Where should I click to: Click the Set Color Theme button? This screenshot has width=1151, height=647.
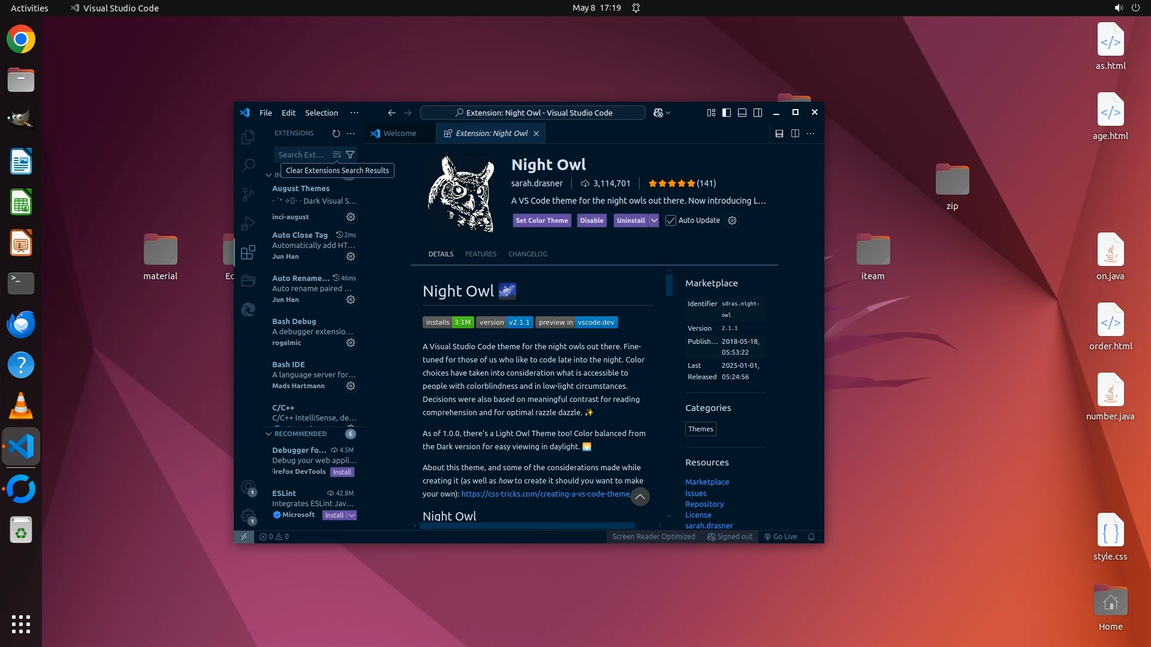[x=541, y=220]
